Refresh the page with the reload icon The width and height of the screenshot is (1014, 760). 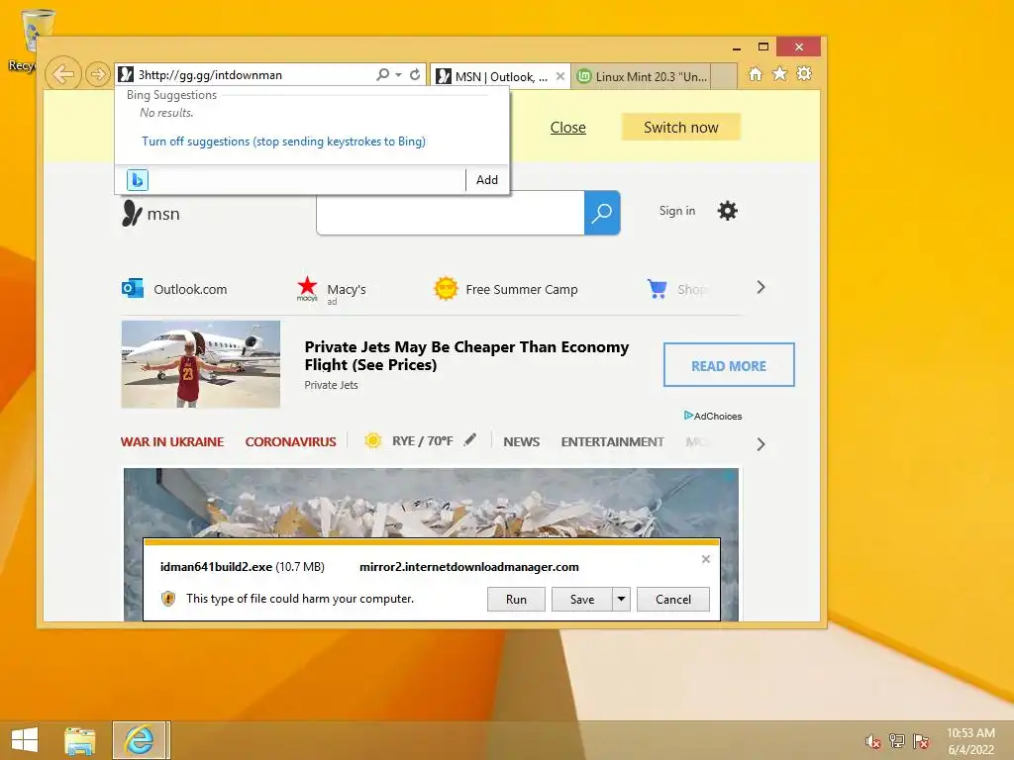pos(415,74)
